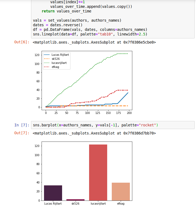The height and width of the screenshot is (210, 196).
Task: Click the 'Lucas Rijllart' bar chart axis label
Action: pyautogui.click(x=53, y=204)
